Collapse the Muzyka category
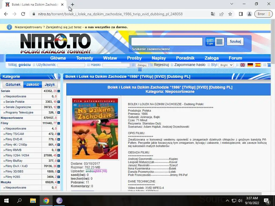This screenshot has width=275, height=206. click(x=59, y=182)
